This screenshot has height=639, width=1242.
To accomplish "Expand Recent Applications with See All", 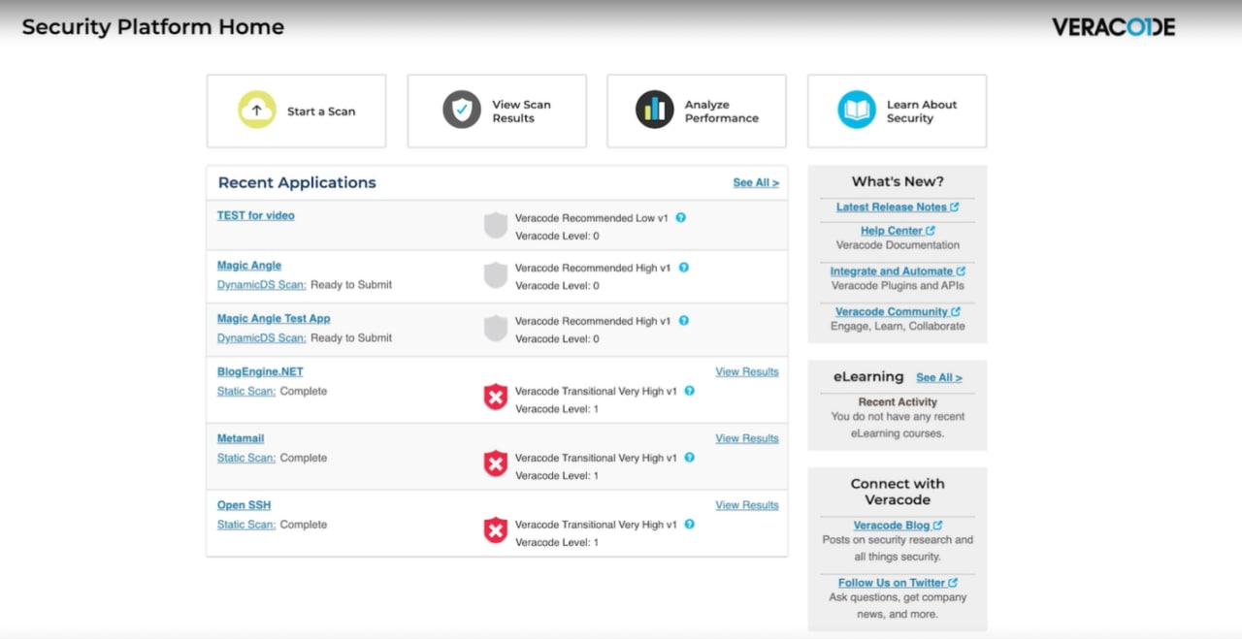I will pyautogui.click(x=755, y=182).
